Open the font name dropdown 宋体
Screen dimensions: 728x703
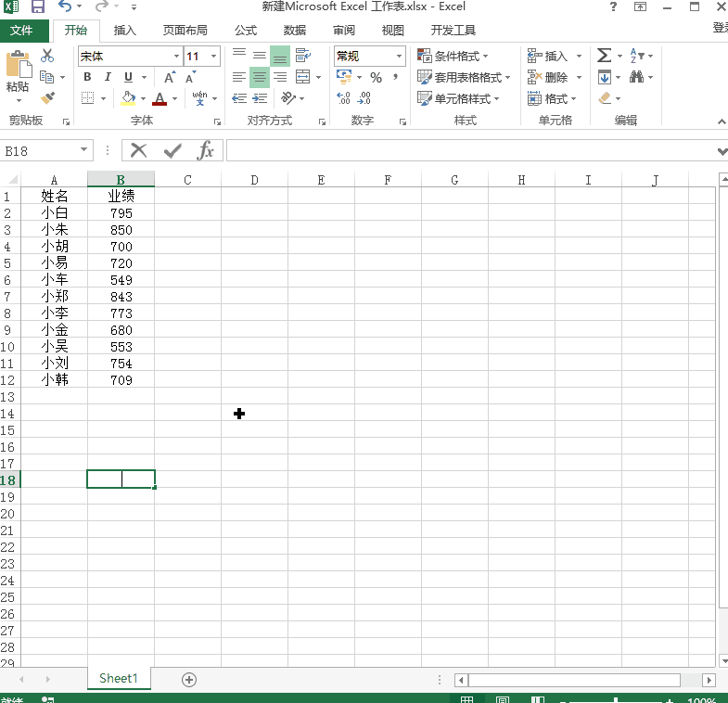176,57
